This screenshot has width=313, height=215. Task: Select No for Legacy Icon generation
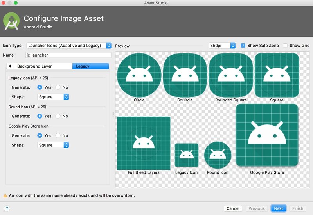tap(58, 87)
